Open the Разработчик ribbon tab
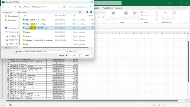 coord(107,8)
